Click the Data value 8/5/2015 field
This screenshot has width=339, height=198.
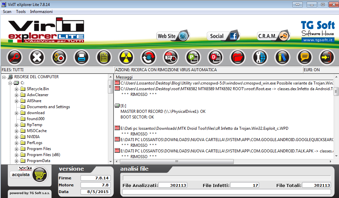[x=96, y=192]
